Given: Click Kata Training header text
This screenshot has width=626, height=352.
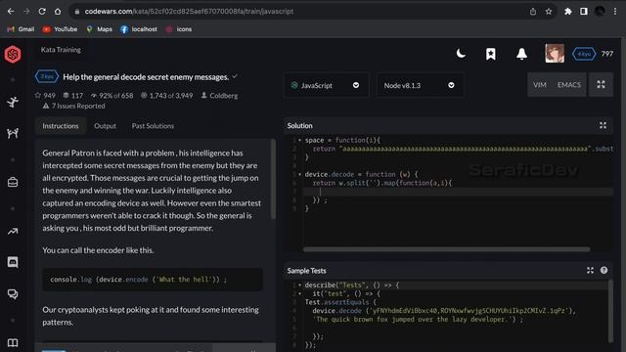Looking at the screenshot, I should click(x=61, y=50).
